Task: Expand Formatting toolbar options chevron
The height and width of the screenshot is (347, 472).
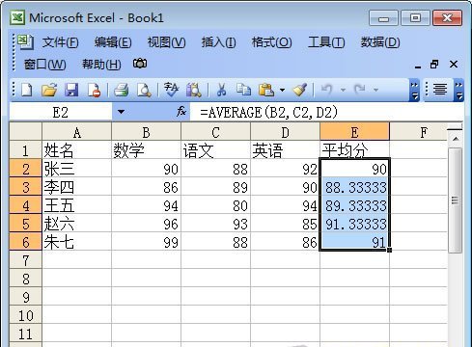Action: click(458, 90)
